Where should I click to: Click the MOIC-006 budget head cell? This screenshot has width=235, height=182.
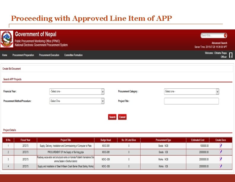[106, 152]
